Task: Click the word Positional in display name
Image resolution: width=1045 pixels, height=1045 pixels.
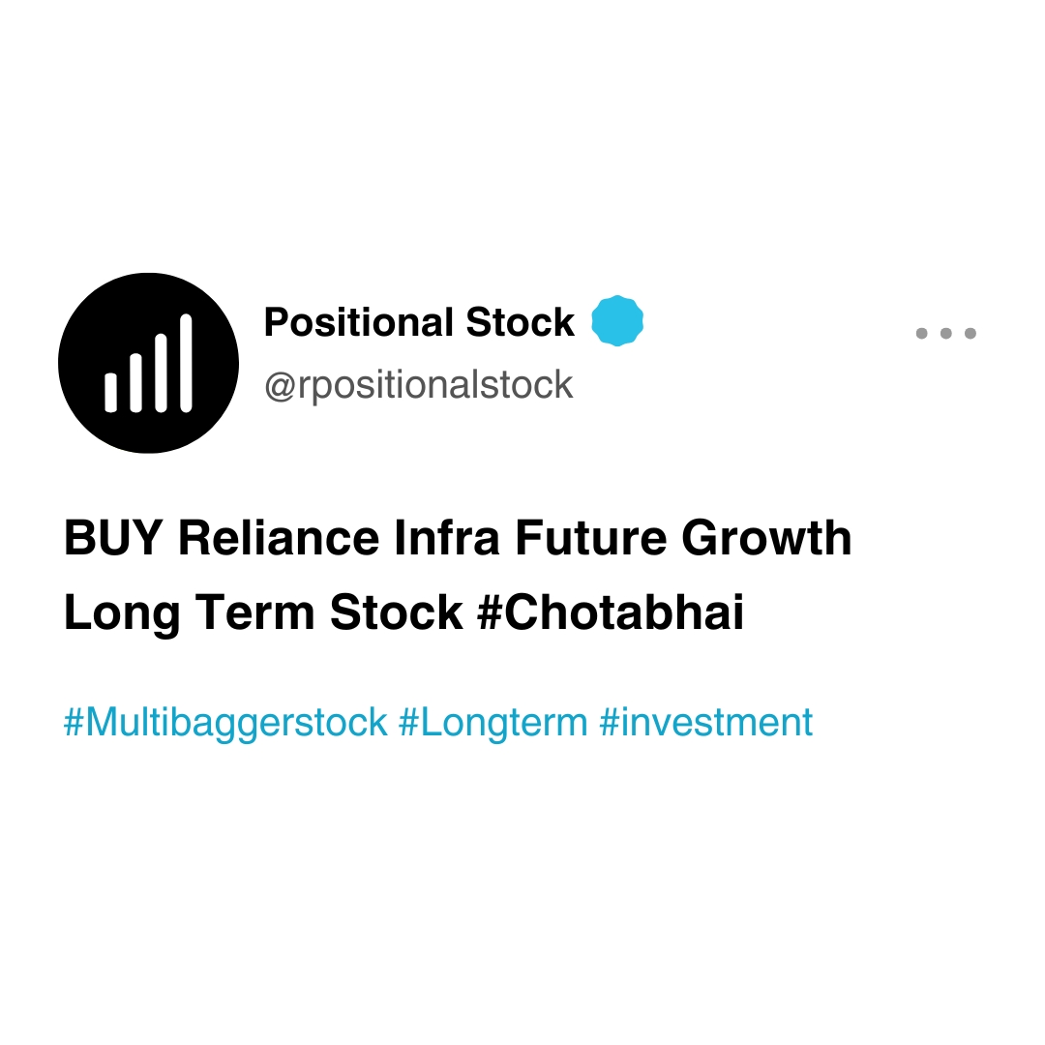Action: tap(358, 322)
